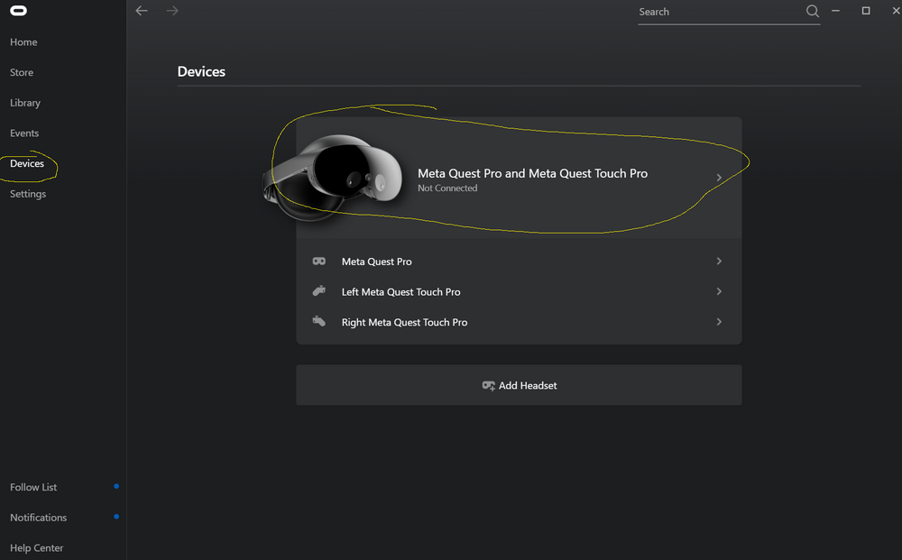Open the Left Meta Quest Touch Pro chevron
The image size is (902, 560).
[x=719, y=291]
